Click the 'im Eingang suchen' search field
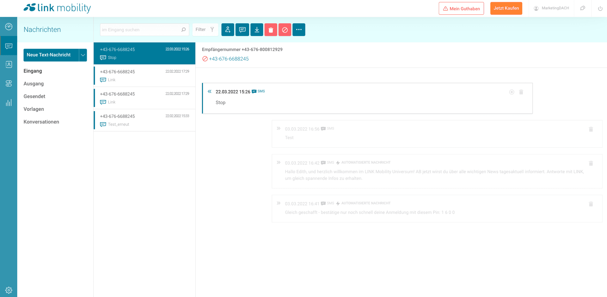The width and height of the screenshot is (607, 297). tap(140, 30)
